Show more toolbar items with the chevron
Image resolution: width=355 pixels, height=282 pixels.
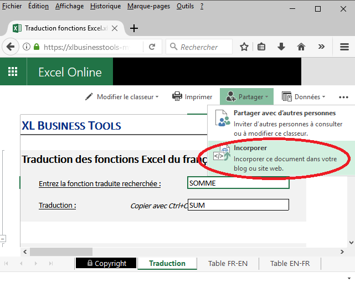pyautogui.click(x=321, y=47)
